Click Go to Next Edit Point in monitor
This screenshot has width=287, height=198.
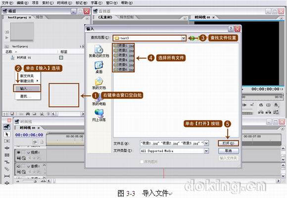[252, 105]
